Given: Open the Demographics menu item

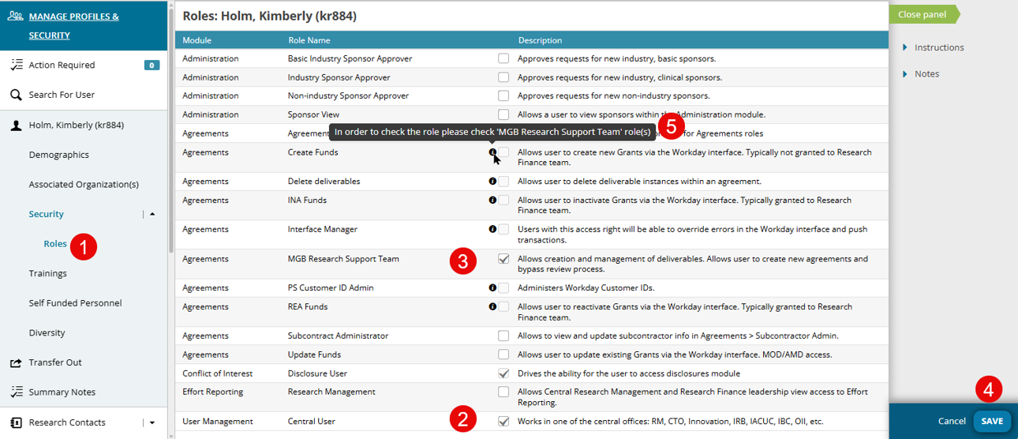Looking at the screenshot, I should [59, 155].
